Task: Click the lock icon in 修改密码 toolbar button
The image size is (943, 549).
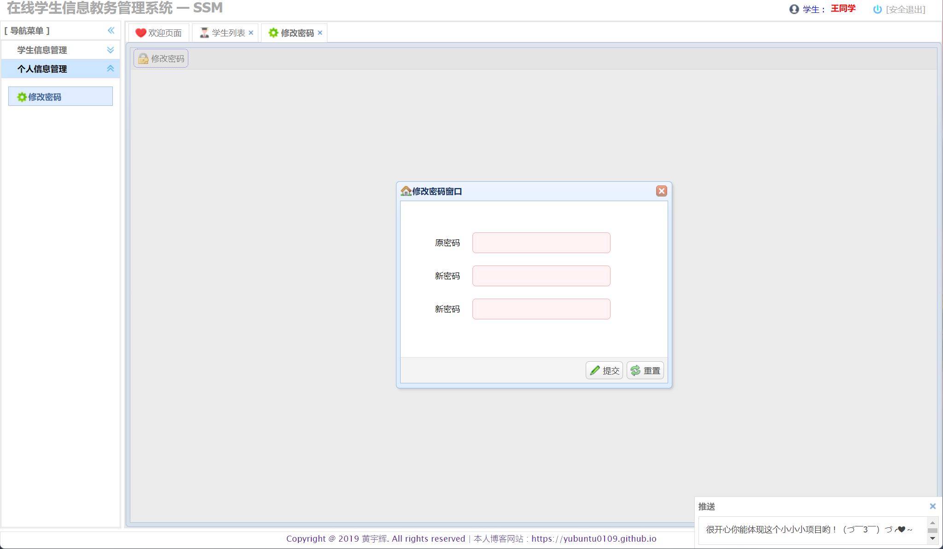Action: [x=143, y=59]
